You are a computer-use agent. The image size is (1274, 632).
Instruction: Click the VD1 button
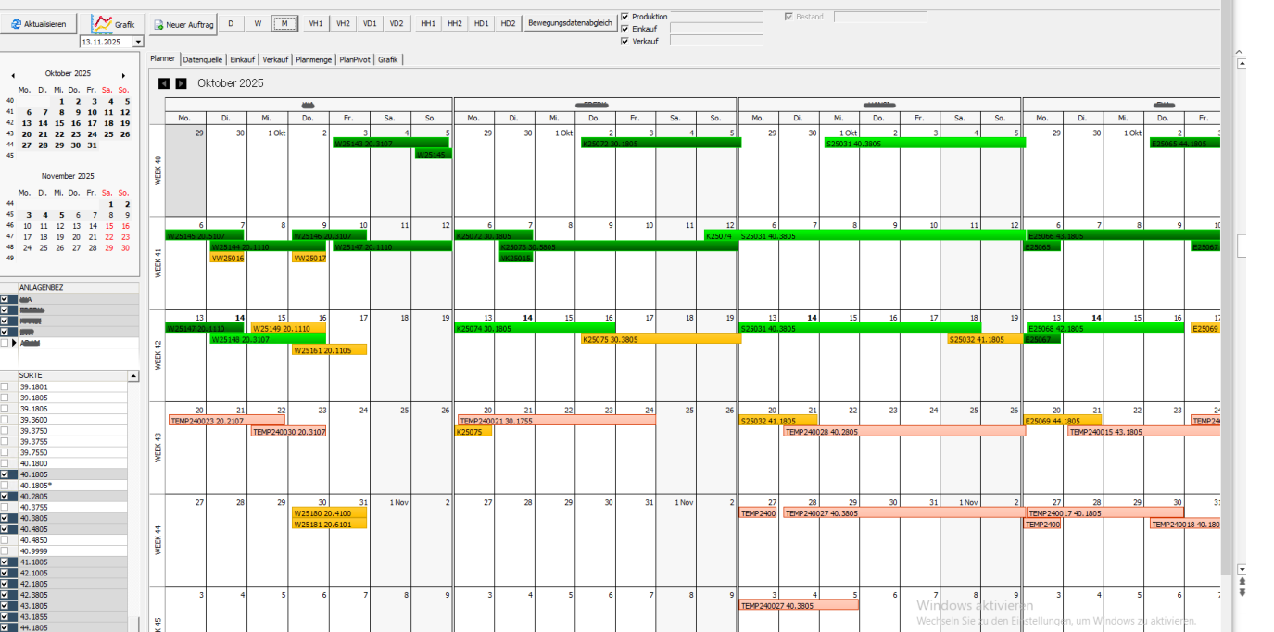[370, 23]
